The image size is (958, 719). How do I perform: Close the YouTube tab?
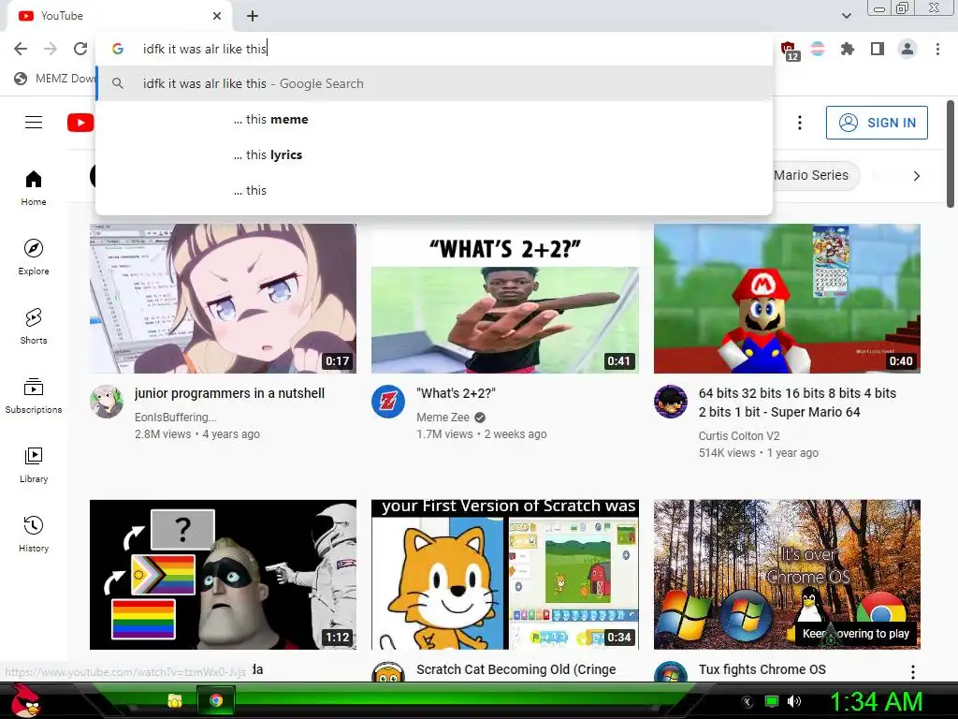tap(217, 16)
